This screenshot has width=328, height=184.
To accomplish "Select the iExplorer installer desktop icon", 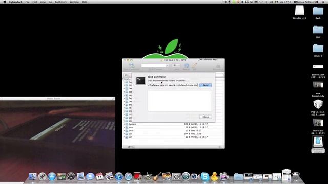I will point(318,142).
